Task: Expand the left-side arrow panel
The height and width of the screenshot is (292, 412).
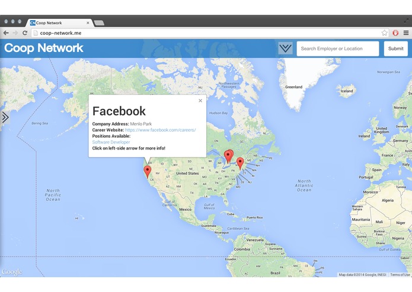Action: 5,117
